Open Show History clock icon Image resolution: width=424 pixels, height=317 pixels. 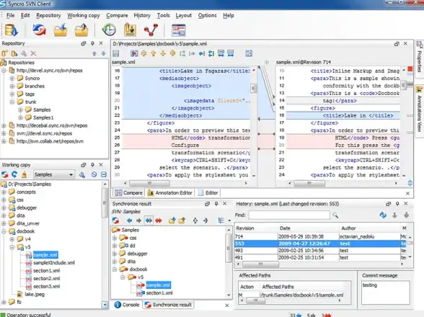tap(109, 30)
